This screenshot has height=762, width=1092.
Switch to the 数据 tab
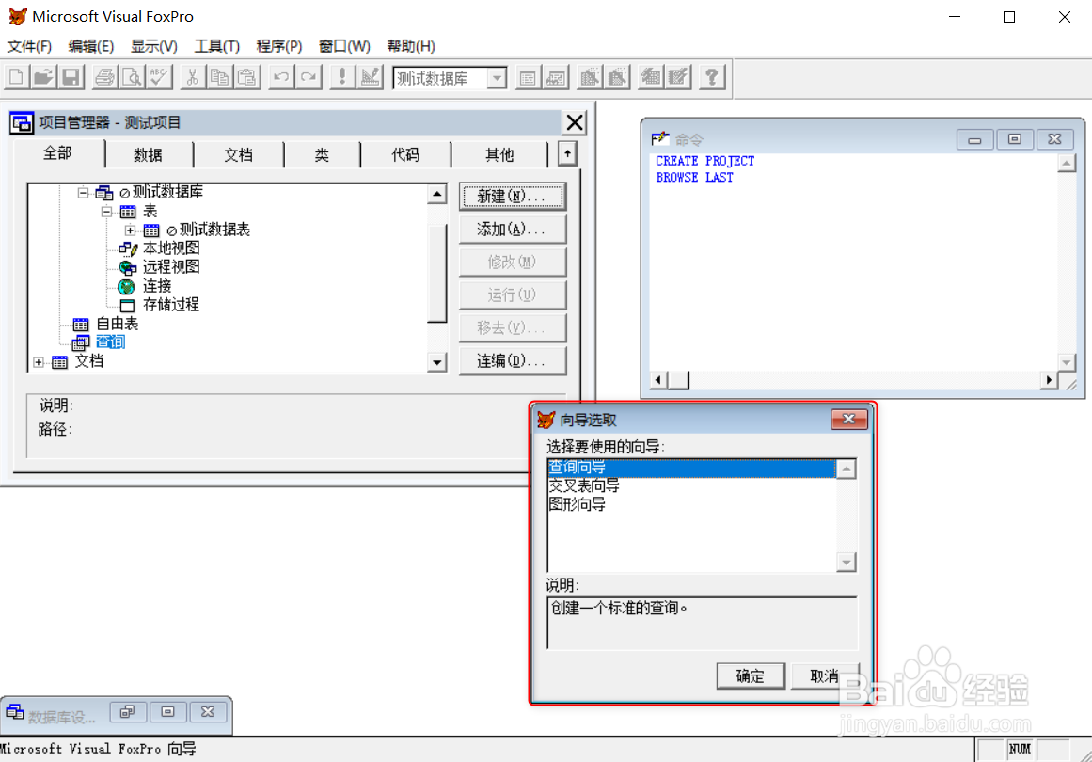[149, 154]
